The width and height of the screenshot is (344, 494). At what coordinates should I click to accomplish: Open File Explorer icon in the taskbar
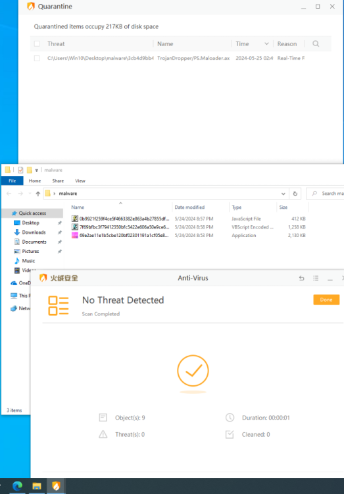point(37,486)
